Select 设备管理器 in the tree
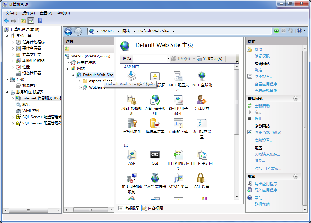The image size is (311, 223). pos(31,73)
